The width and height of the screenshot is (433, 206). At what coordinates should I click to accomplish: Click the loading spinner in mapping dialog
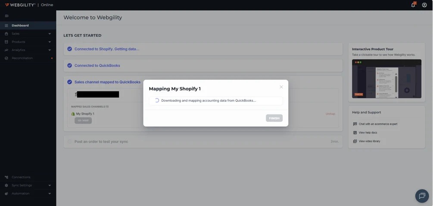(x=156, y=100)
